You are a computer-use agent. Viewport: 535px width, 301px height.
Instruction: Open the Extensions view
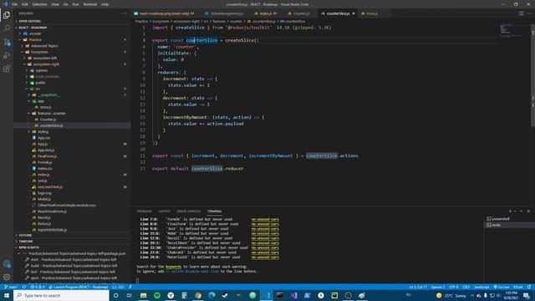point(7,69)
